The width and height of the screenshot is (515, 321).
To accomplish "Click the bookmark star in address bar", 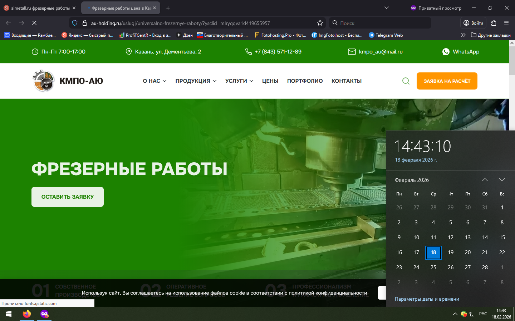I will (x=320, y=23).
